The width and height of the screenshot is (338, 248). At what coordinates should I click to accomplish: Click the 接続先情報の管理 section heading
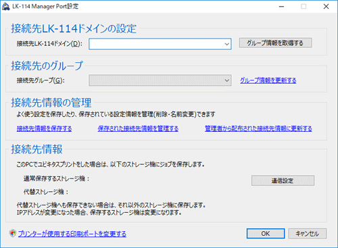[x=51, y=103]
